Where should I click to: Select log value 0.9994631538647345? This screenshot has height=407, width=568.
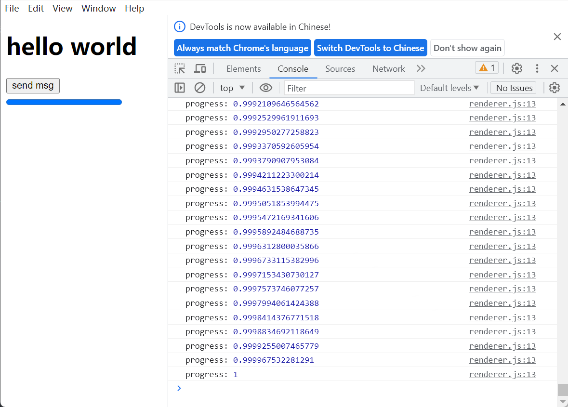276,189
